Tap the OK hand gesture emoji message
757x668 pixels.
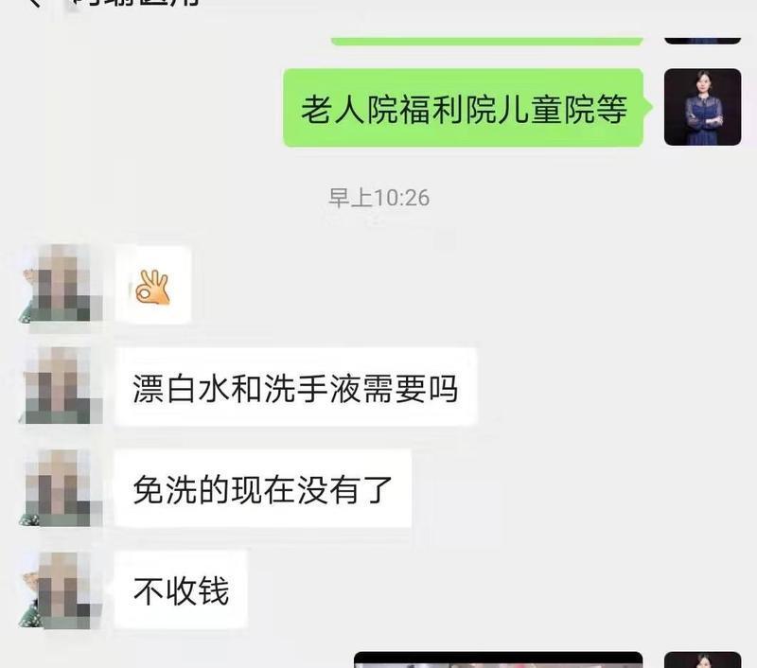click(153, 285)
